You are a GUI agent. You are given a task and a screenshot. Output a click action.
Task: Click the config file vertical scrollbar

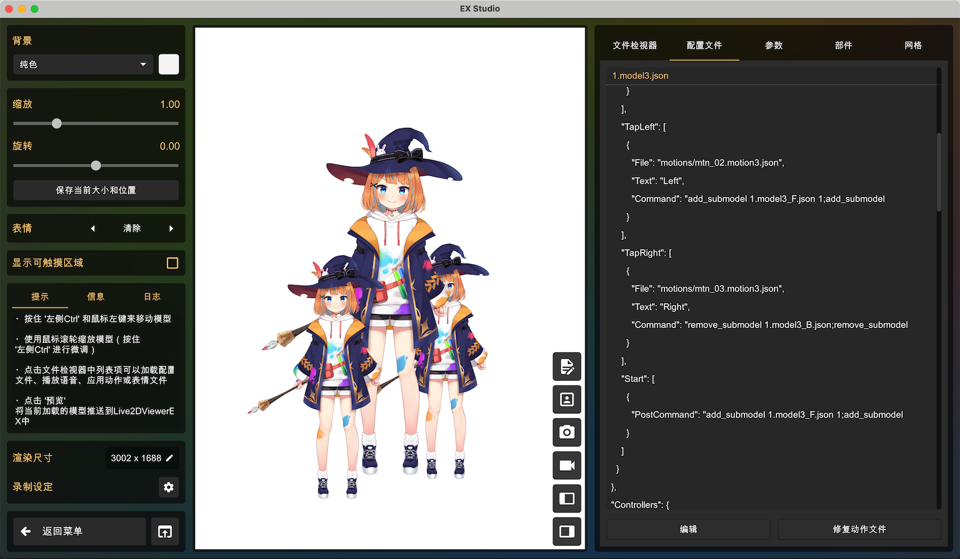point(939,171)
